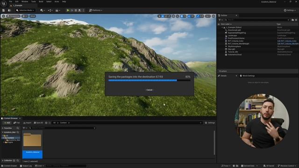Select the viewport Select mode arrow icon
Screen dimensions: 299x168
tap(159, 16)
